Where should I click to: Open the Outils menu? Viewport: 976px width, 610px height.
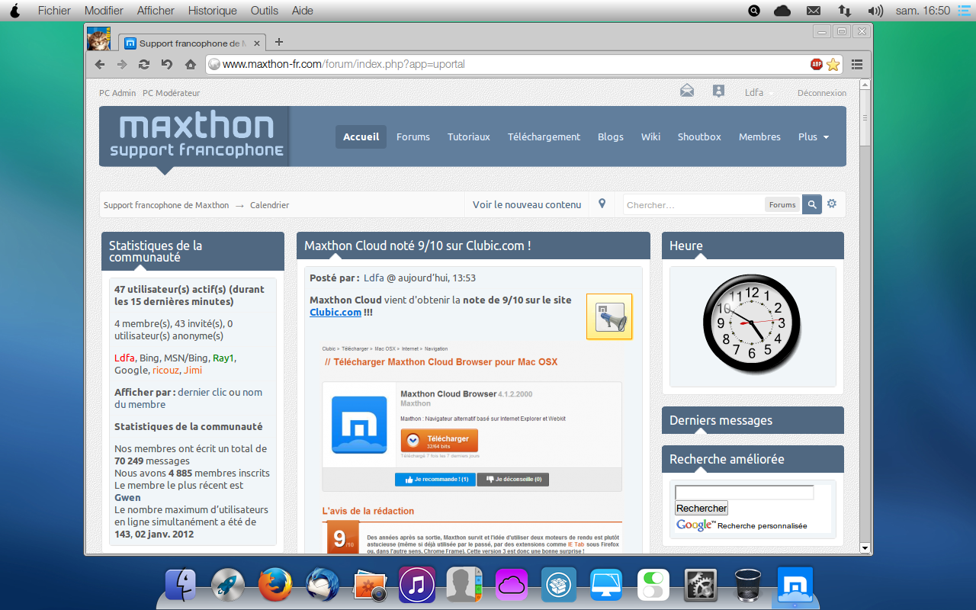(x=265, y=11)
